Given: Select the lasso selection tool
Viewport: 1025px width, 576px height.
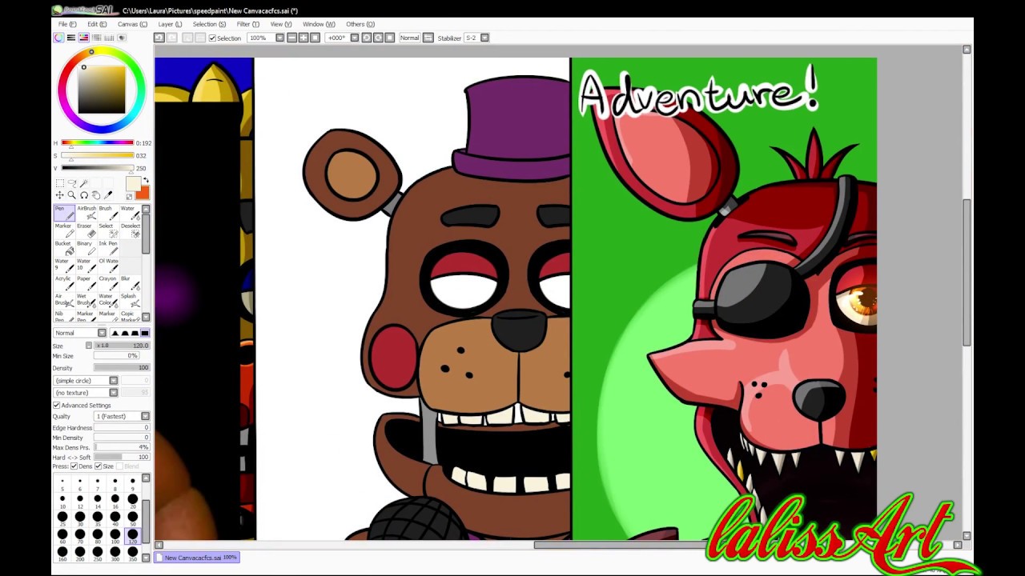Looking at the screenshot, I should tap(72, 183).
